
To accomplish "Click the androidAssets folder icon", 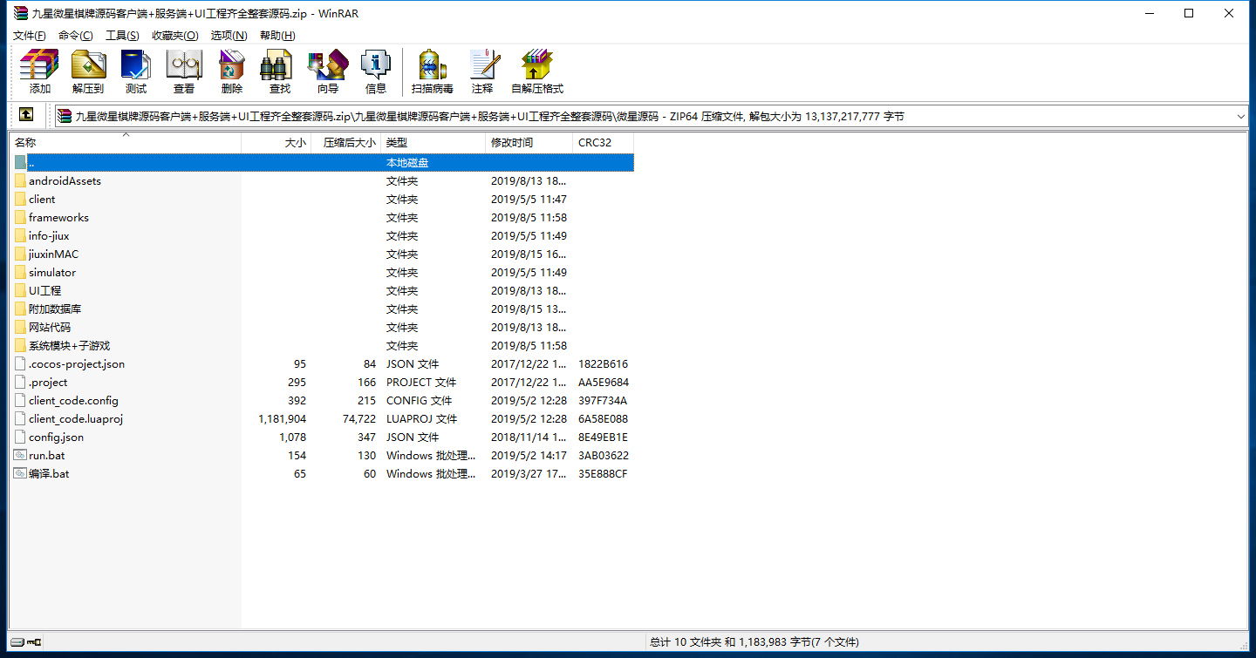I will coord(21,181).
